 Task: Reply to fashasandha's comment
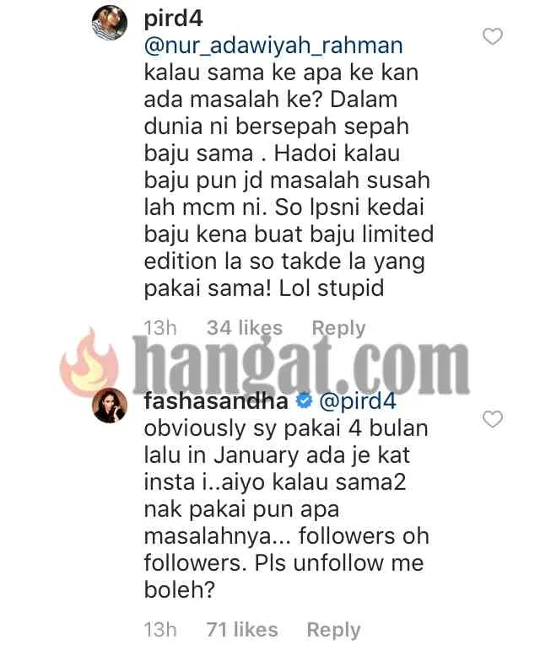(x=333, y=630)
